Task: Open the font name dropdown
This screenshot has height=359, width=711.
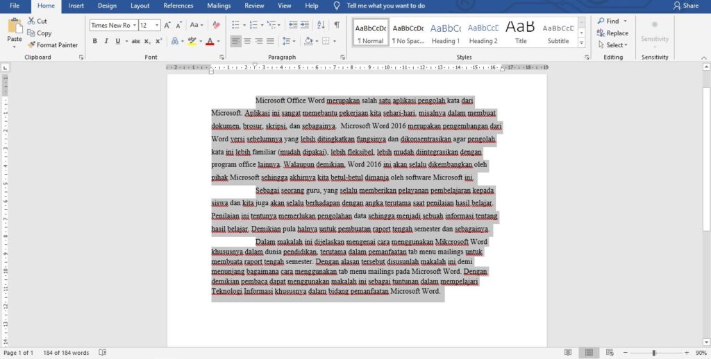Action: pyautogui.click(x=135, y=26)
